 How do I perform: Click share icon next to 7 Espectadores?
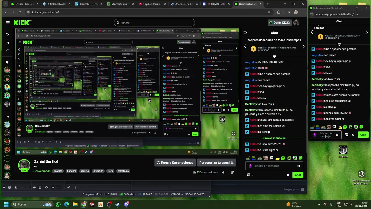click(x=223, y=172)
